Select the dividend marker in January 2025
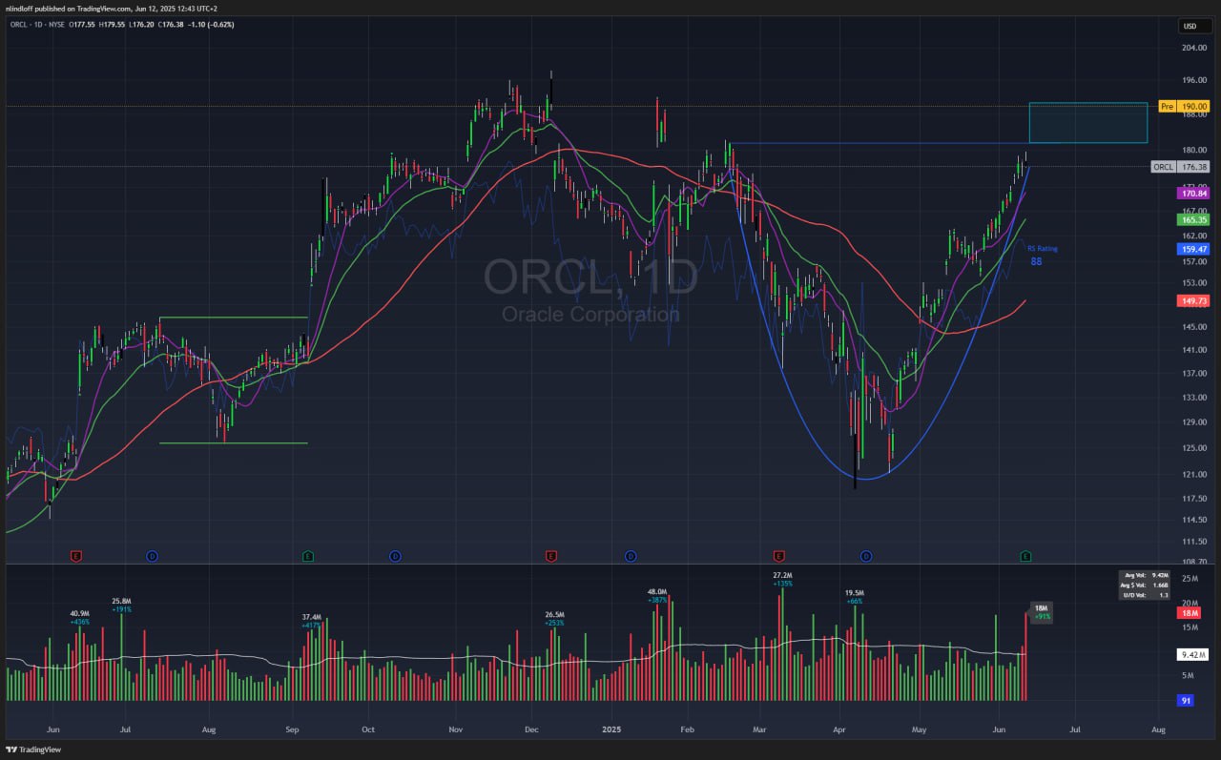Screen dimensions: 1221x760 631,555
